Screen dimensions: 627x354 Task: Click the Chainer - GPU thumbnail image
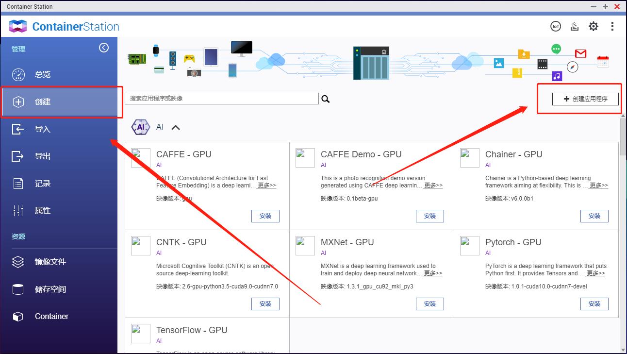tap(470, 158)
